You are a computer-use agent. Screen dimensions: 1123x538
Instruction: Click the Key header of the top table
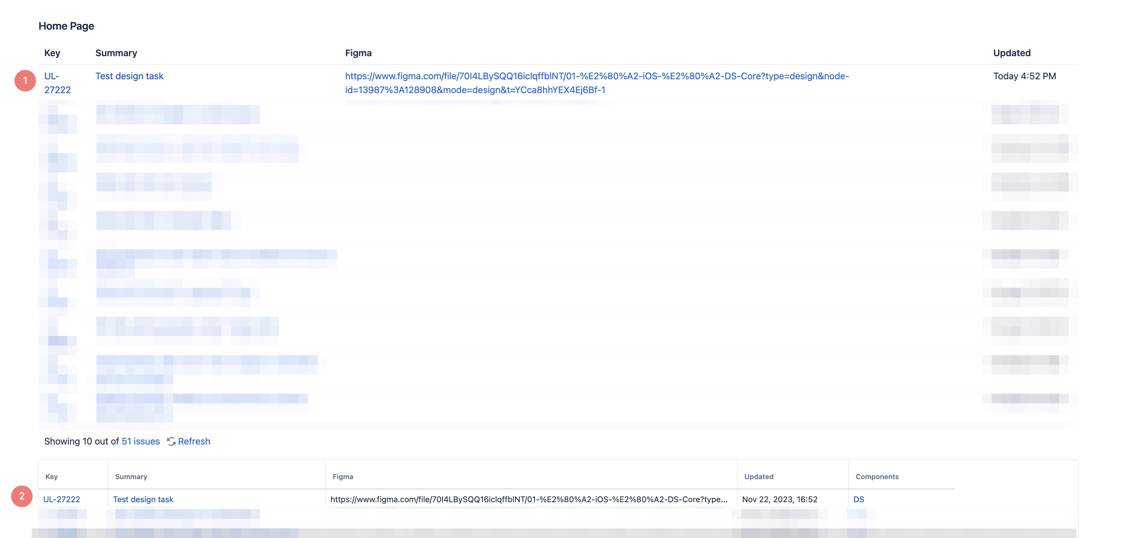click(x=52, y=53)
